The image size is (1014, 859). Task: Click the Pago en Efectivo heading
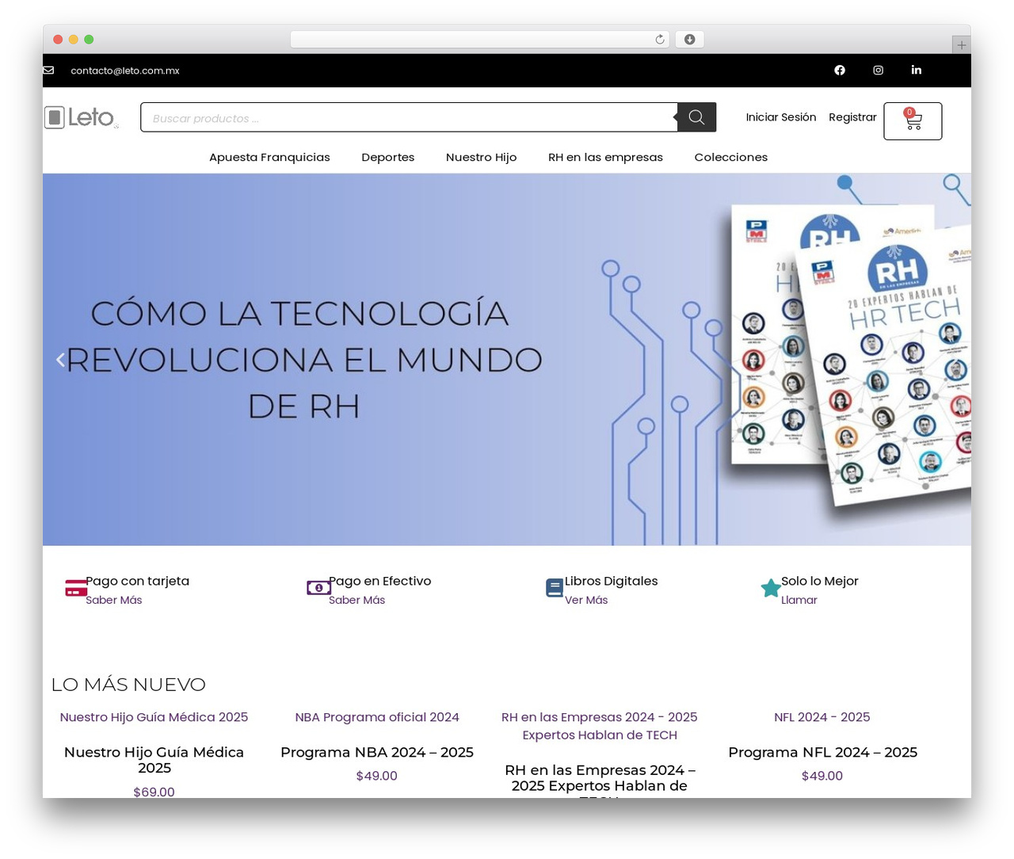(x=380, y=581)
